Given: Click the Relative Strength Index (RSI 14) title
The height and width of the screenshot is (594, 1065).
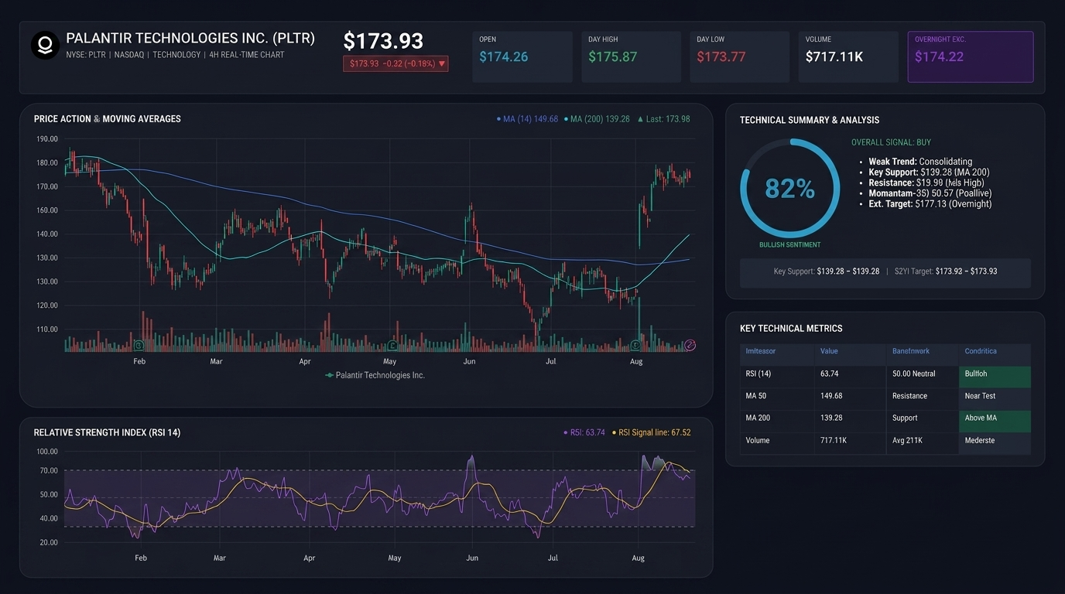Looking at the screenshot, I should (107, 432).
